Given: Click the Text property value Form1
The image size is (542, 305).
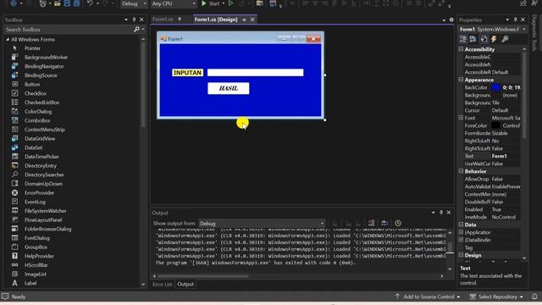Looking at the screenshot, I should [499, 156].
